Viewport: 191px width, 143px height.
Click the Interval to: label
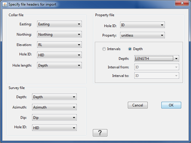120,76
